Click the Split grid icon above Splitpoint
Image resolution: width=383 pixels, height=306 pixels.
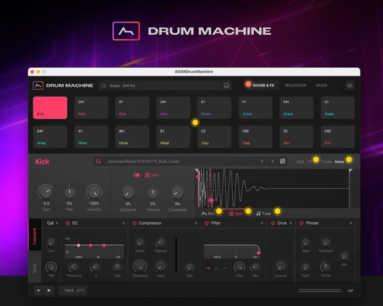147,175
